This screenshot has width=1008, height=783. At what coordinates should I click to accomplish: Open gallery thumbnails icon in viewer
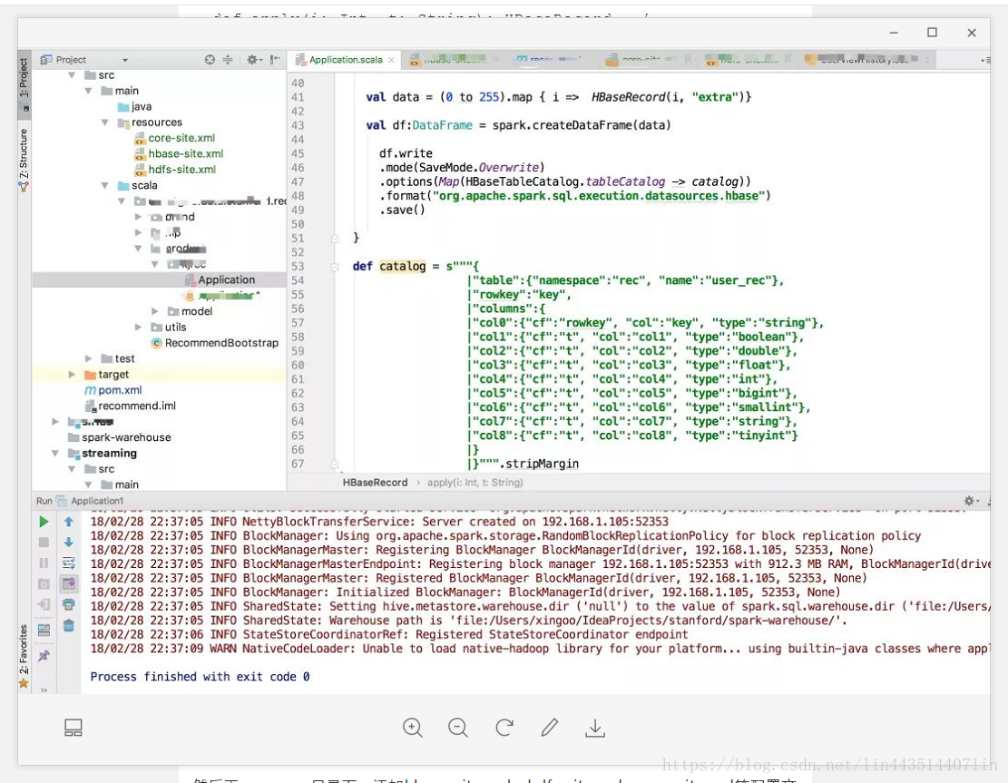coord(73,728)
